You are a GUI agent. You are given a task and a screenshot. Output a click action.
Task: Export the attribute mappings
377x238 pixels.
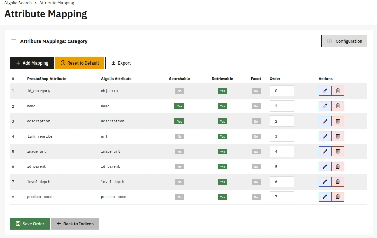pos(121,63)
